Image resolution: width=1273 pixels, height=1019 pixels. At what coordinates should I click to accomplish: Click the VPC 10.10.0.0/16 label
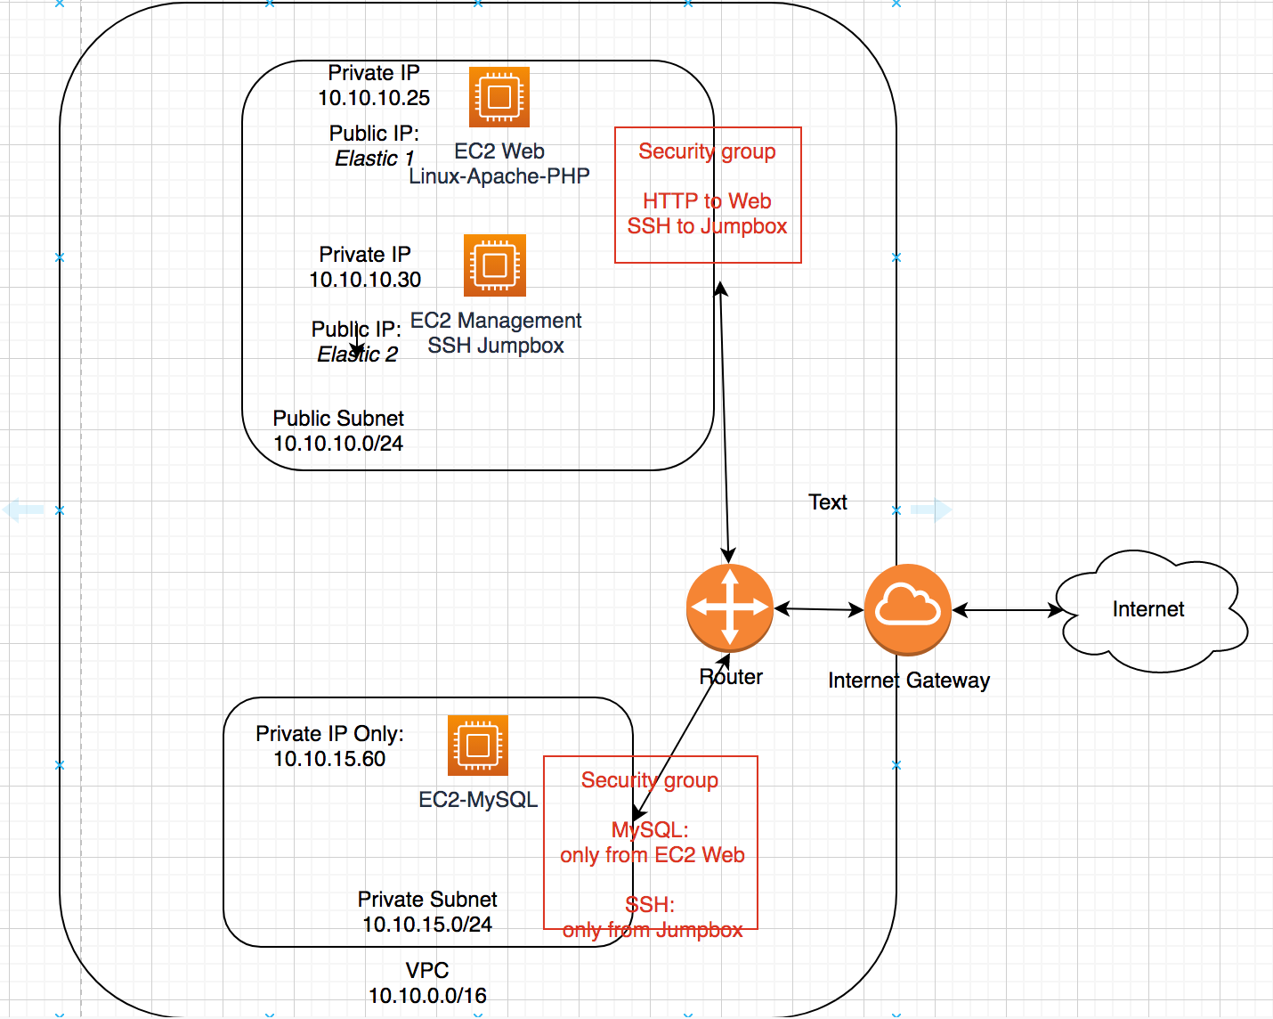[427, 983]
